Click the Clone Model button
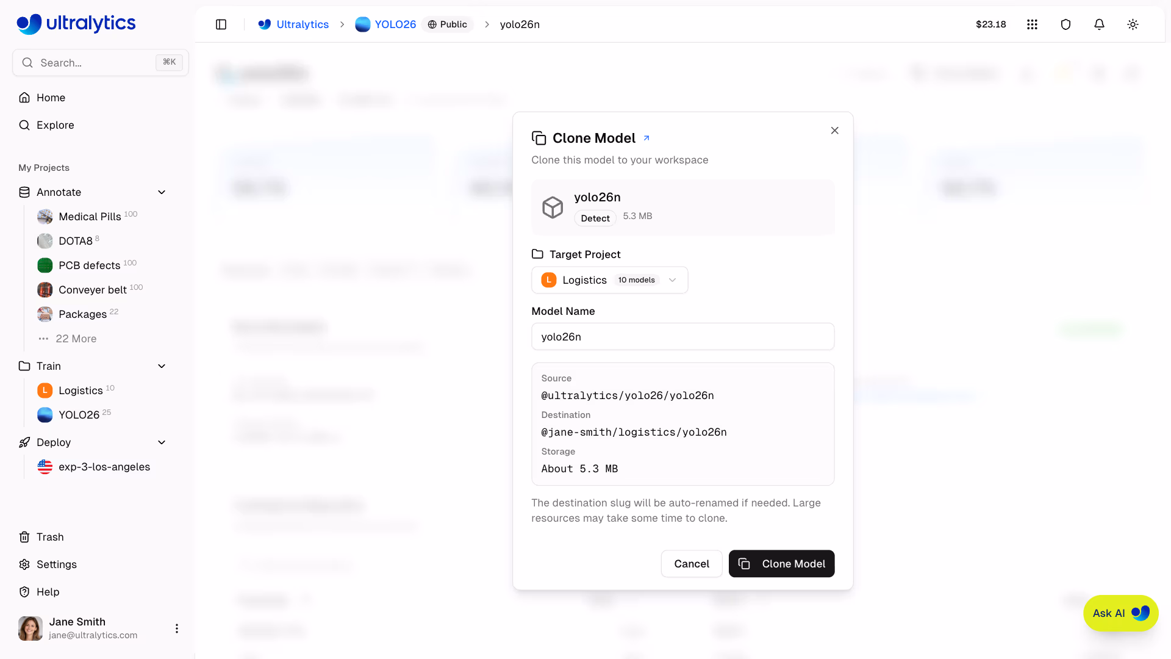The width and height of the screenshot is (1171, 659). click(781, 564)
